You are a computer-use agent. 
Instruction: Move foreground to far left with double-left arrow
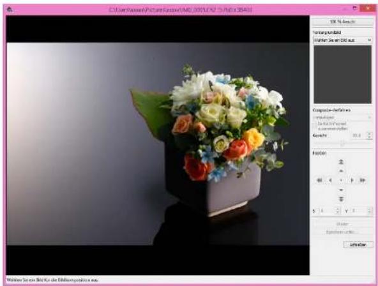pos(319,180)
